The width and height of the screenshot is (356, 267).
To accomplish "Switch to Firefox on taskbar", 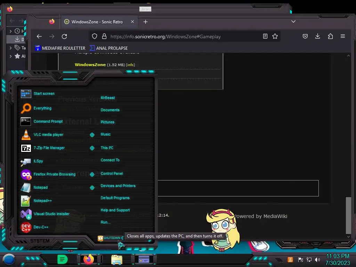I will pyautogui.click(x=89, y=259).
